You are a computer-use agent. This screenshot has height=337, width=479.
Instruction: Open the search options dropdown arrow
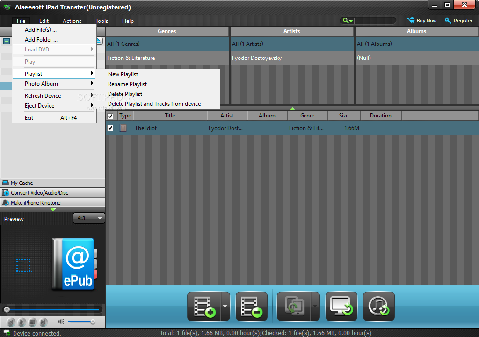pos(351,21)
